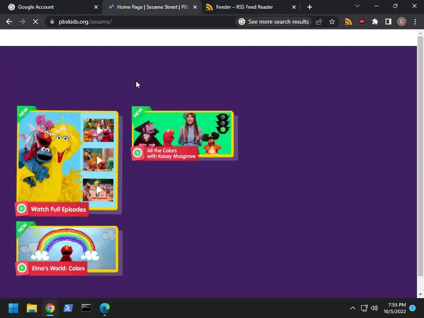
Task: Open Chrome's three-dot menu
Action: coord(415,22)
